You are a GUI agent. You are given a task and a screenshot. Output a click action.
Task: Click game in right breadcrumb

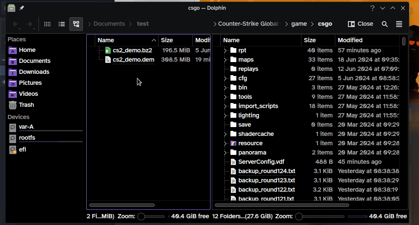pos(299,24)
